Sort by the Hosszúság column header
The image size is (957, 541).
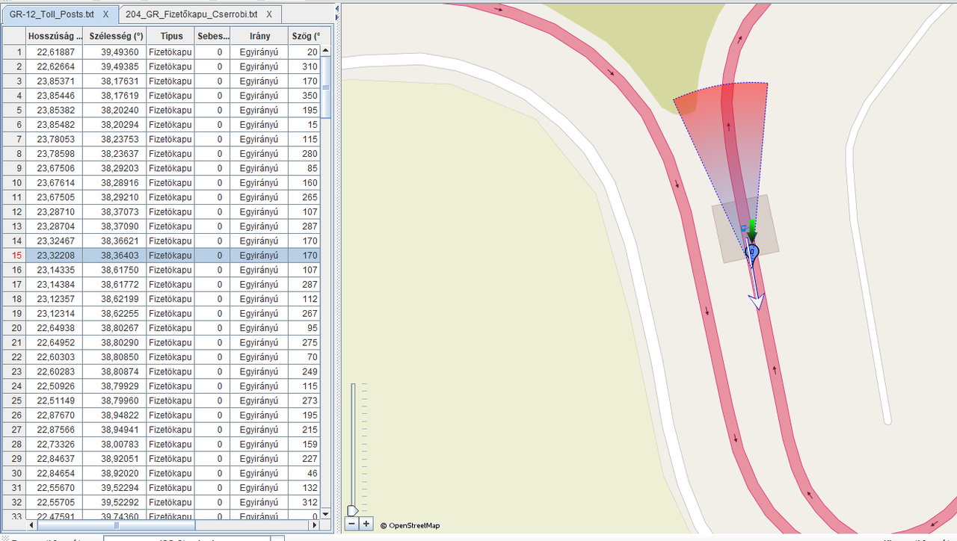coord(54,36)
